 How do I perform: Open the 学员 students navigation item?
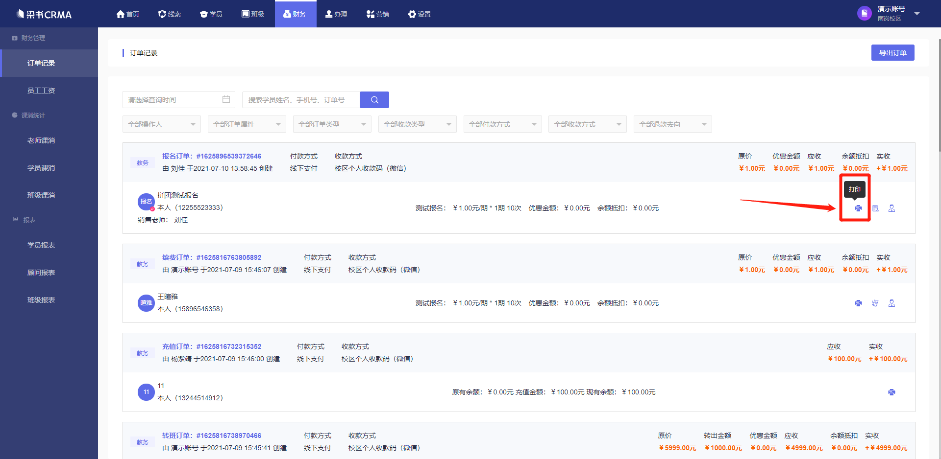click(x=211, y=14)
